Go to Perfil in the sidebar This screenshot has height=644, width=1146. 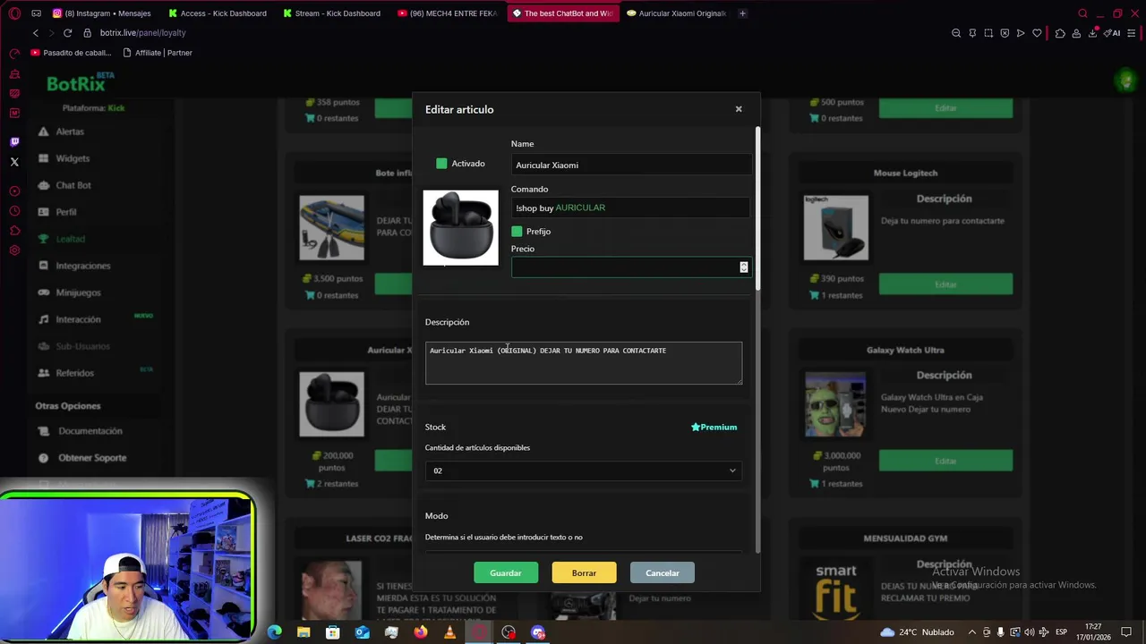(66, 212)
